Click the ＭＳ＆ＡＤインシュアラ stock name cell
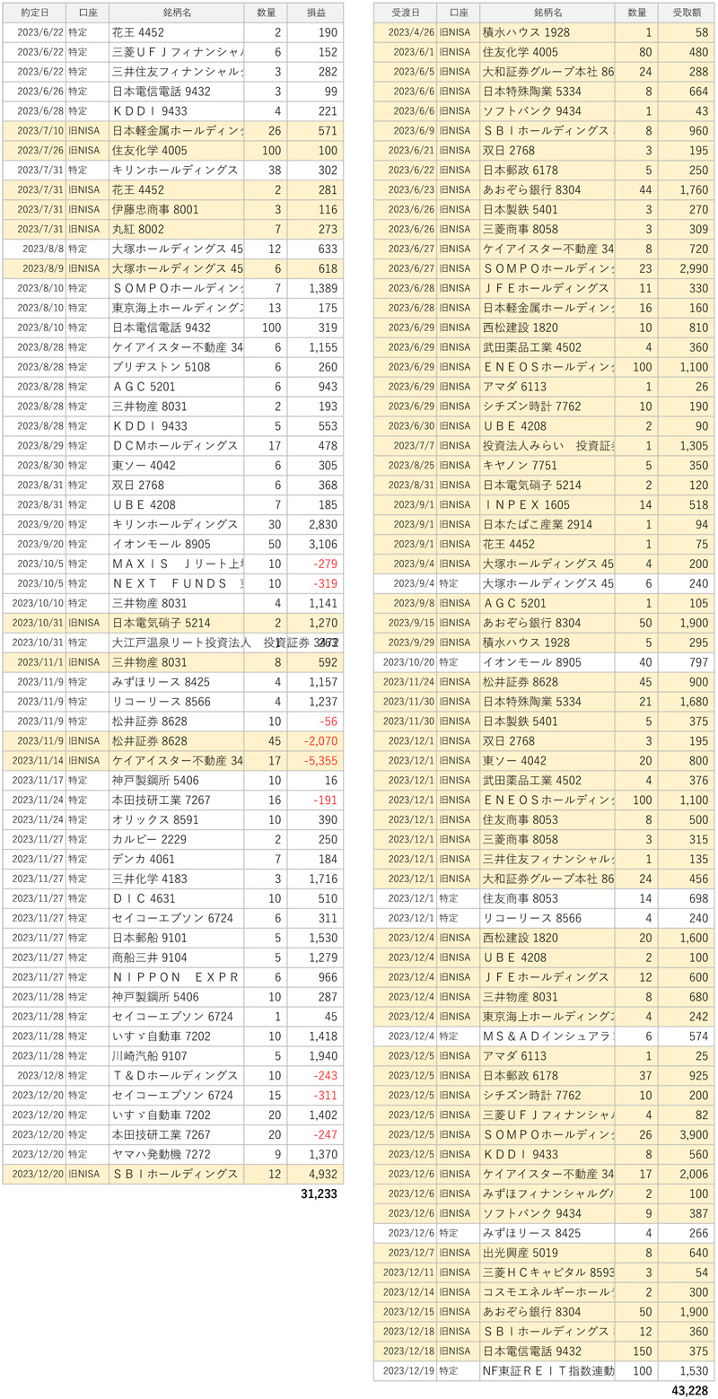Viewport: 718px width, 1399px height. [548, 1036]
